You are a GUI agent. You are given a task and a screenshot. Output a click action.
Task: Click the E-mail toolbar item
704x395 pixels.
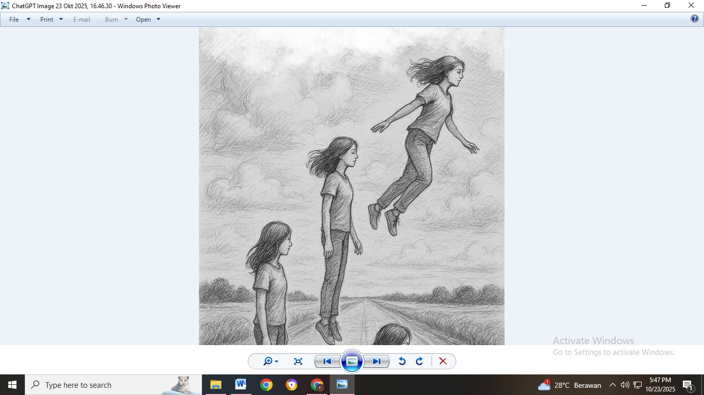point(81,20)
